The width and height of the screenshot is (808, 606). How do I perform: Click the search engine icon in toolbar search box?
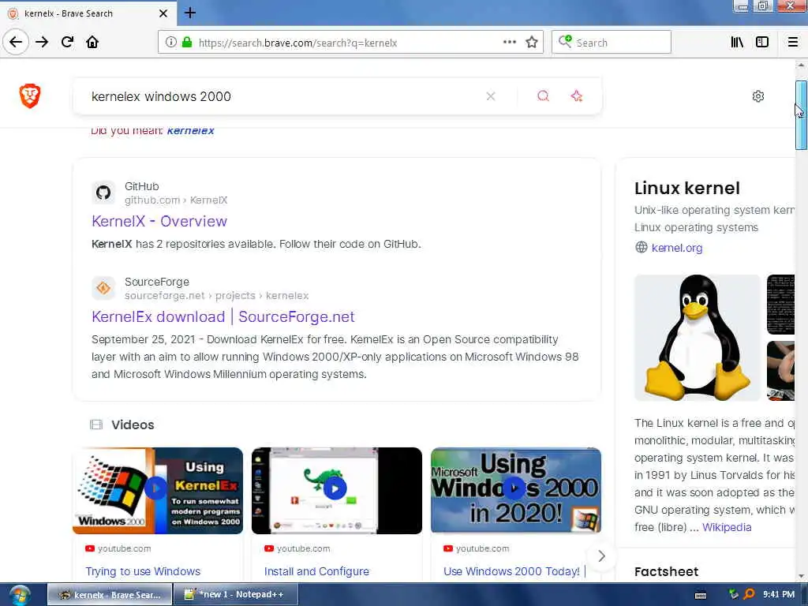(x=565, y=42)
